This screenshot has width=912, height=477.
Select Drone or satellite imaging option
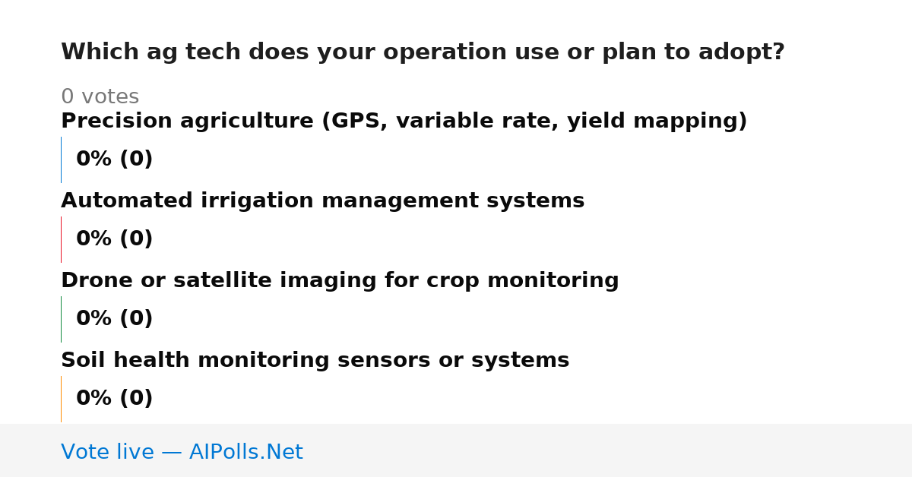coord(340,281)
